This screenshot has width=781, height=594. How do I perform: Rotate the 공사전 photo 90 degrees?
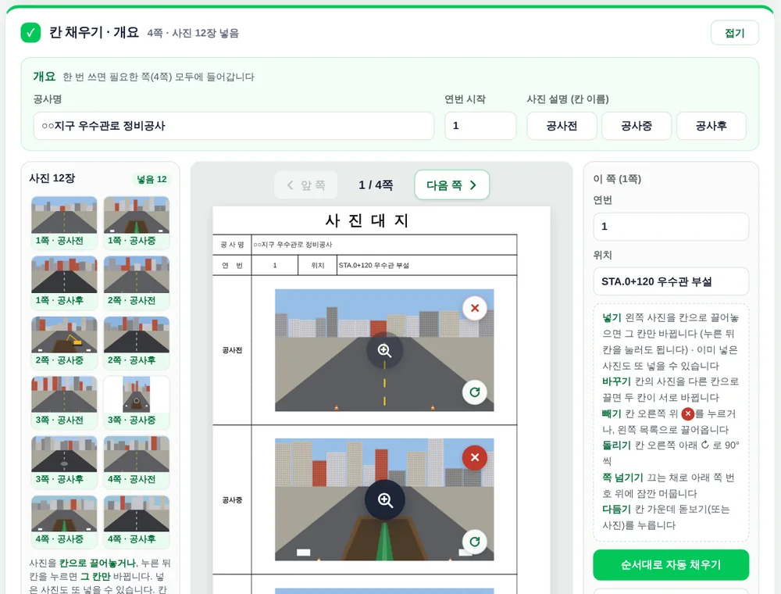click(x=475, y=392)
